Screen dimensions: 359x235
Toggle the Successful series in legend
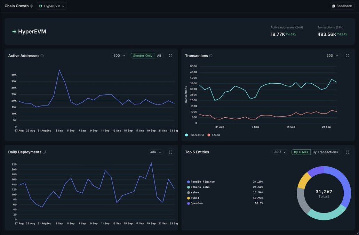(x=194, y=135)
